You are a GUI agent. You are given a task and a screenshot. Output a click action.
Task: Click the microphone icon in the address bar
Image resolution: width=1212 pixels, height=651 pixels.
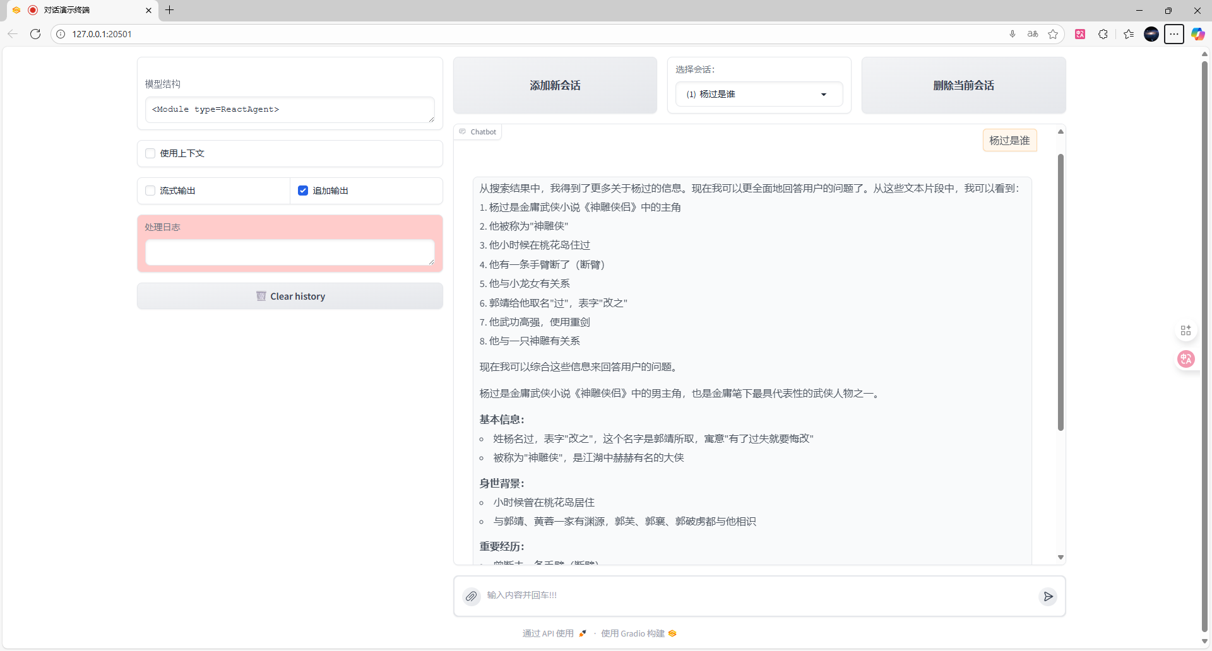[x=1012, y=34]
